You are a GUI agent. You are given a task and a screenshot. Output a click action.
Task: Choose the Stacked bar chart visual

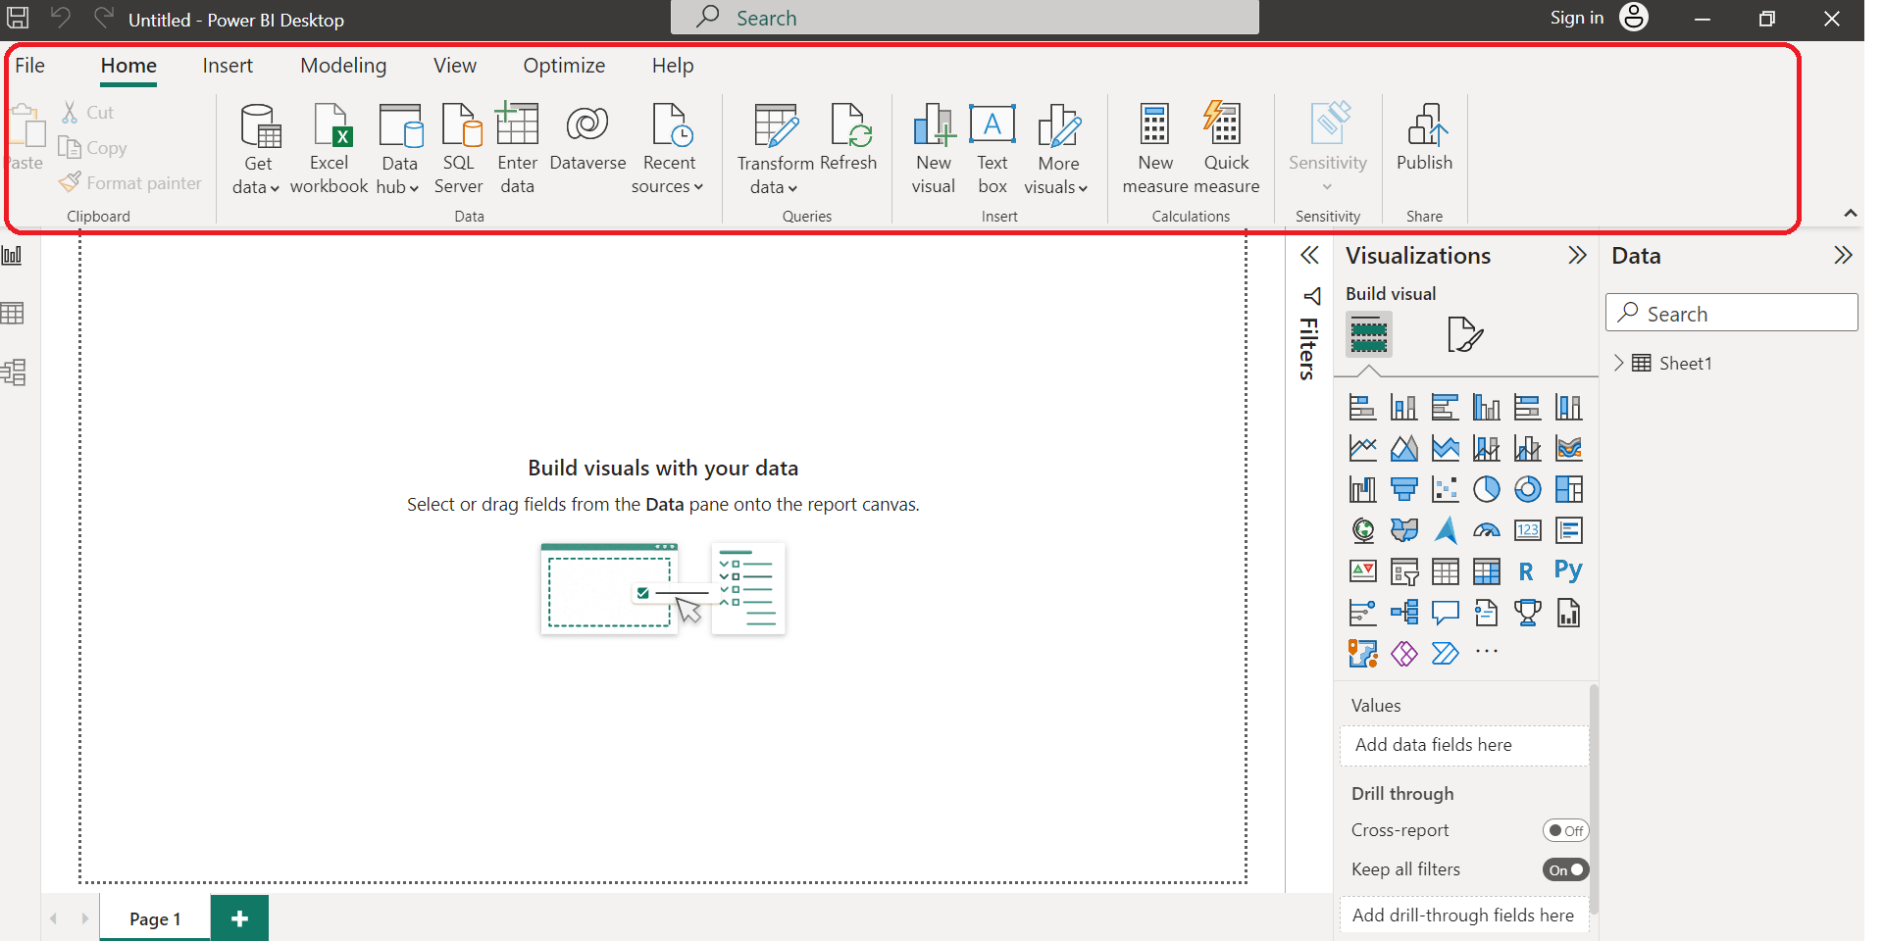(x=1362, y=407)
